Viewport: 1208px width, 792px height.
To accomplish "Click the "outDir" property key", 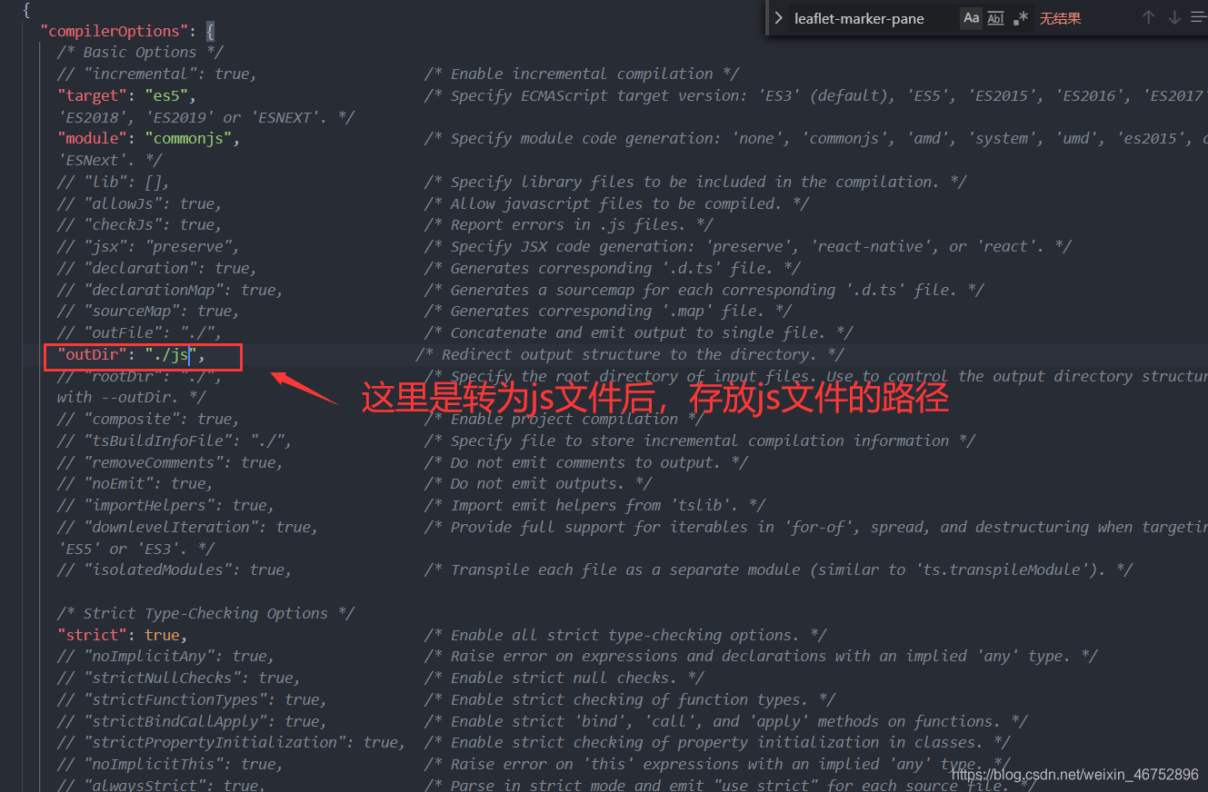I will coord(92,354).
